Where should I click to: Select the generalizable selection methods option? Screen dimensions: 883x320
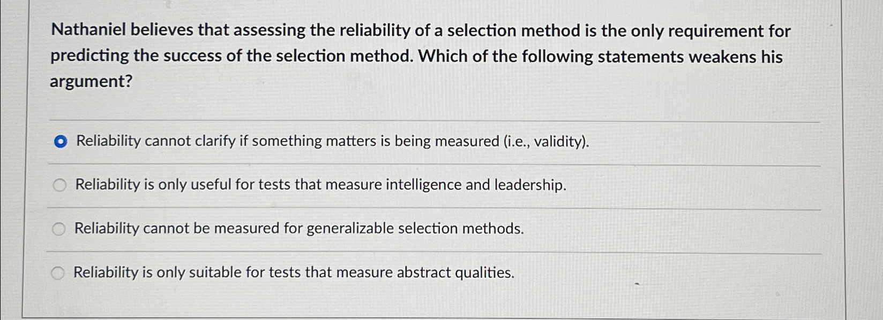pos(59,229)
